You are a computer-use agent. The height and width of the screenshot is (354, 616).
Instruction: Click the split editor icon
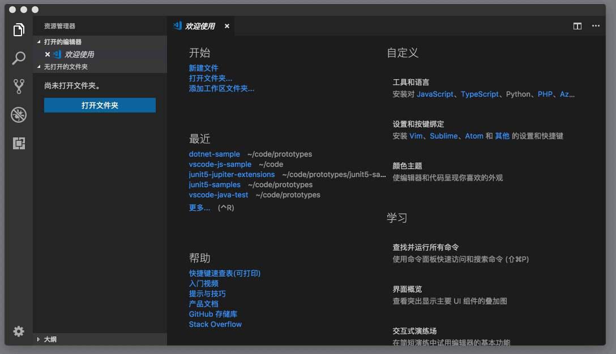pyautogui.click(x=576, y=26)
